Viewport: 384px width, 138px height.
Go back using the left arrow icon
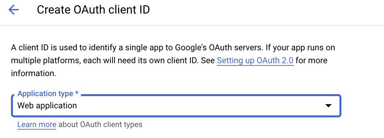click(14, 10)
